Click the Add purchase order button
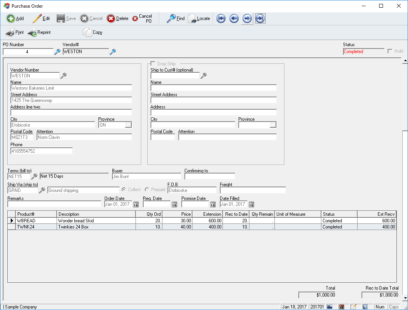Screen dimensions: 408x310 (15, 18)
